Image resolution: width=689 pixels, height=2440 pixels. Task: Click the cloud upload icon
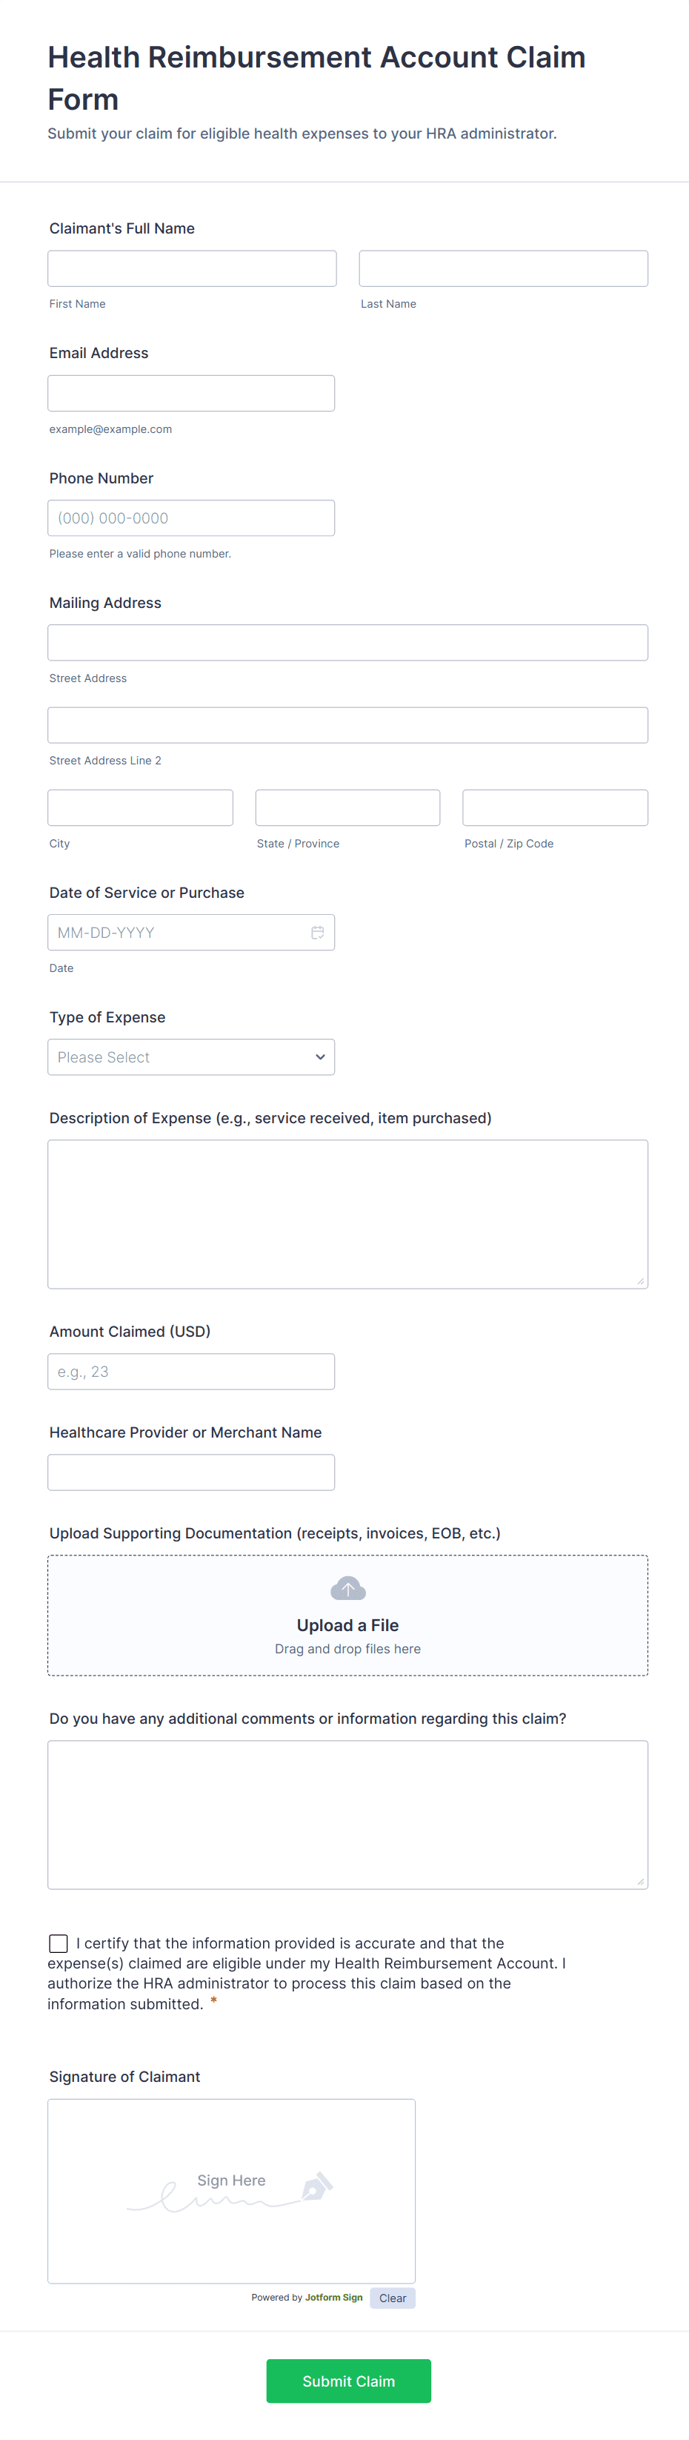(x=347, y=1588)
